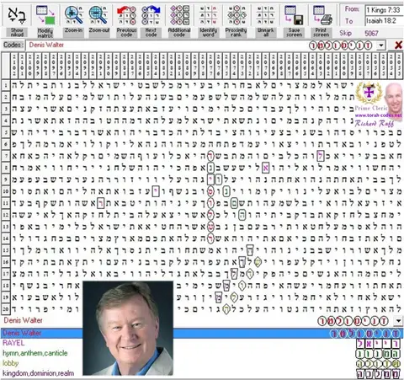The image size is (404, 380).
Task: Click the red X delete code icon
Action: [x=398, y=45]
